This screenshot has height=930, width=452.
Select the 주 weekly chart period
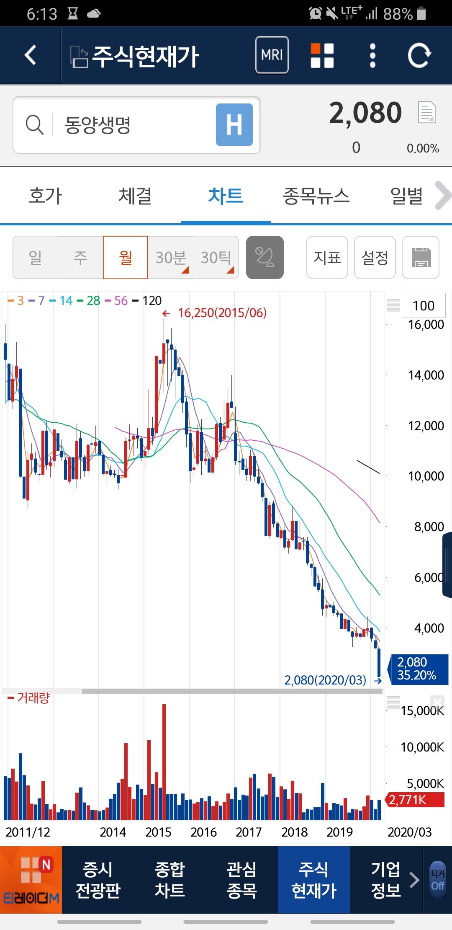(80, 257)
